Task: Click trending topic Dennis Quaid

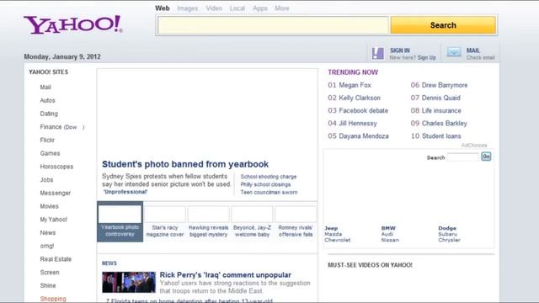Action: (440, 98)
